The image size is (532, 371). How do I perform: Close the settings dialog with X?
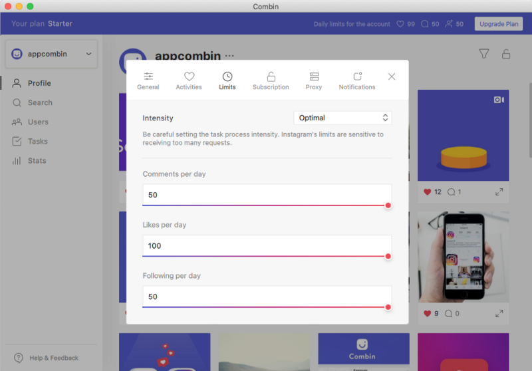tap(392, 76)
